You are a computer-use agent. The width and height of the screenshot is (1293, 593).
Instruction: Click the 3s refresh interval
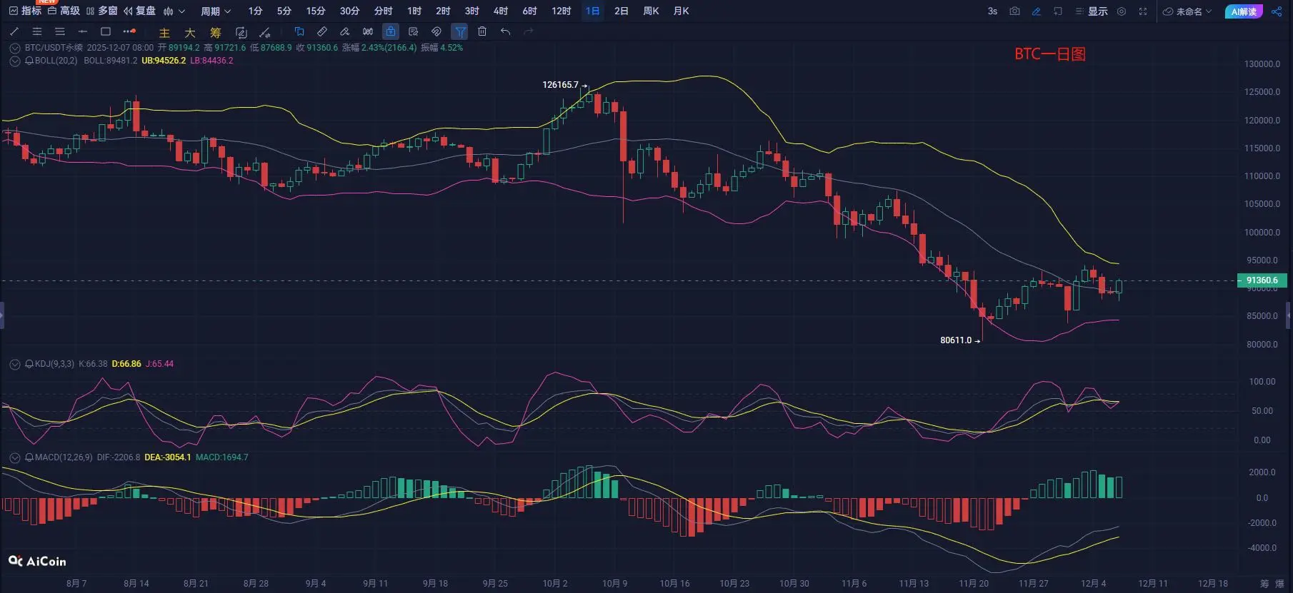[992, 11]
